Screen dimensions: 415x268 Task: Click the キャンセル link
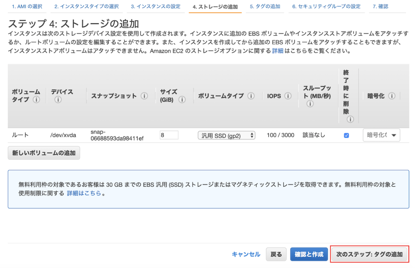click(x=246, y=254)
